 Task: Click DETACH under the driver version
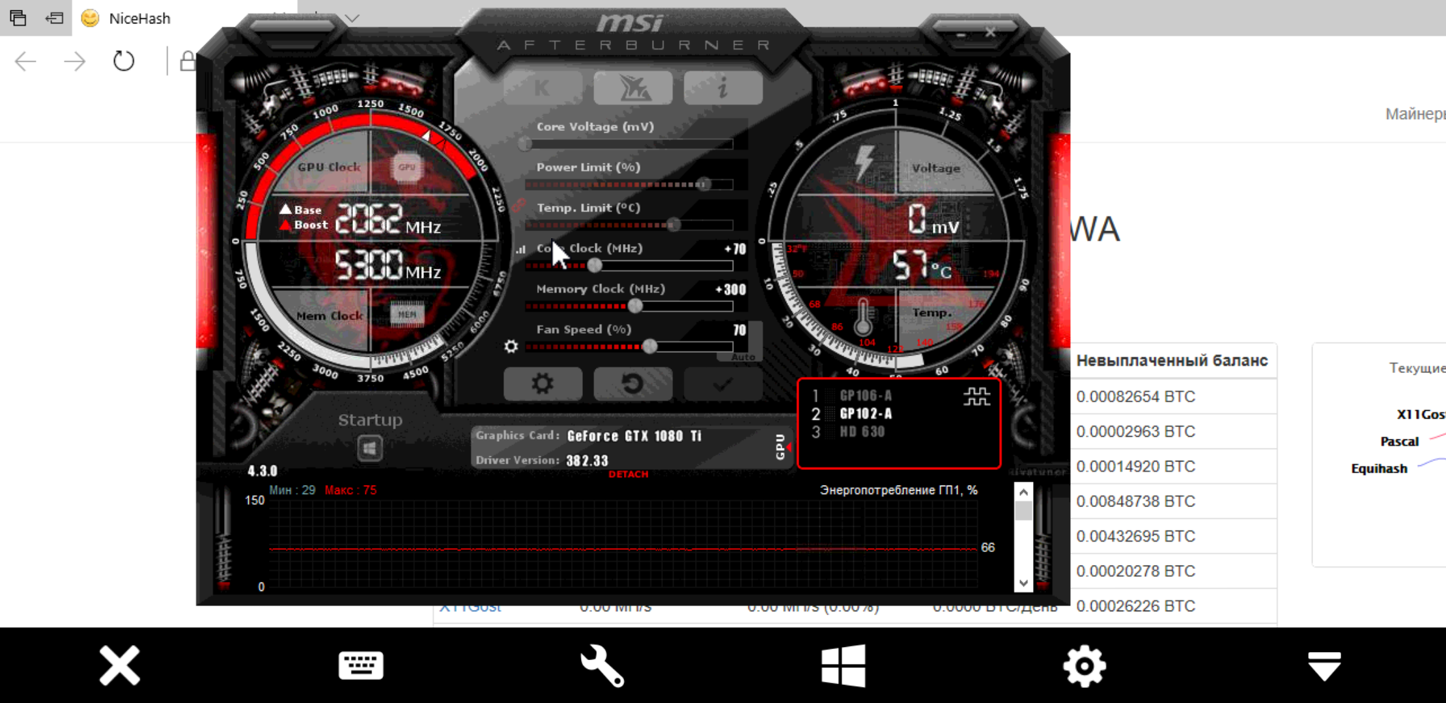pyautogui.click(x=629, y=474)
